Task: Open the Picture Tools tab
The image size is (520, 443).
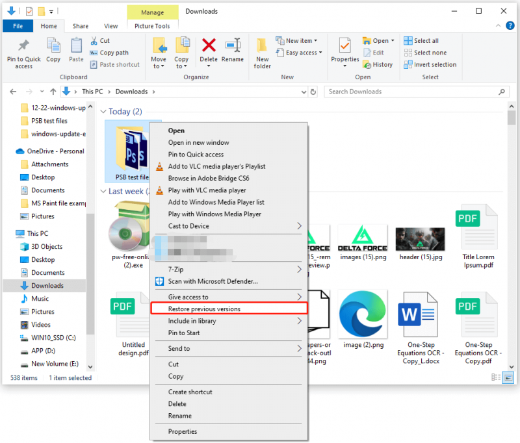Action: (x=152, y=26)
